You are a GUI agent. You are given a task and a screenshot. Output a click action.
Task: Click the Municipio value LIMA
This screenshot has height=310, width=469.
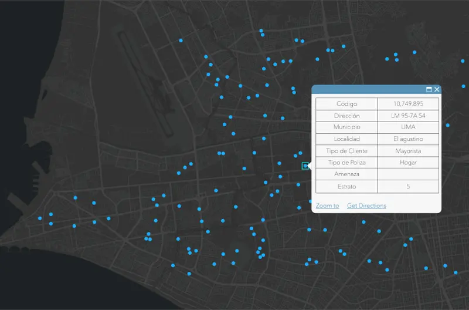pos(408,127)
